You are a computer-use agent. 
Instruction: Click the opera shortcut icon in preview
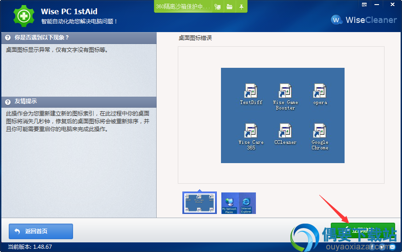(320, 91)
